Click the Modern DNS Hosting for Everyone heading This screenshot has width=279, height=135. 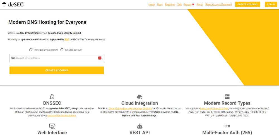47,22
